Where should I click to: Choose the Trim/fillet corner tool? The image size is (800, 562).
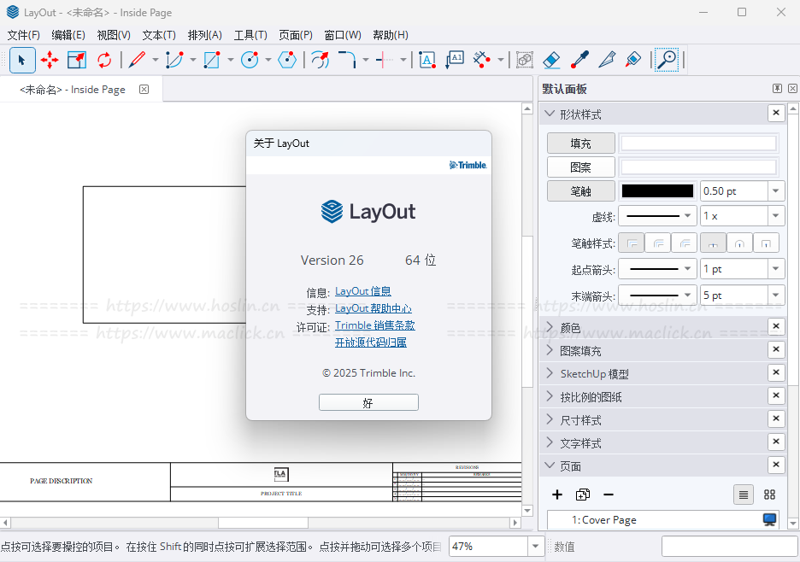348,60
